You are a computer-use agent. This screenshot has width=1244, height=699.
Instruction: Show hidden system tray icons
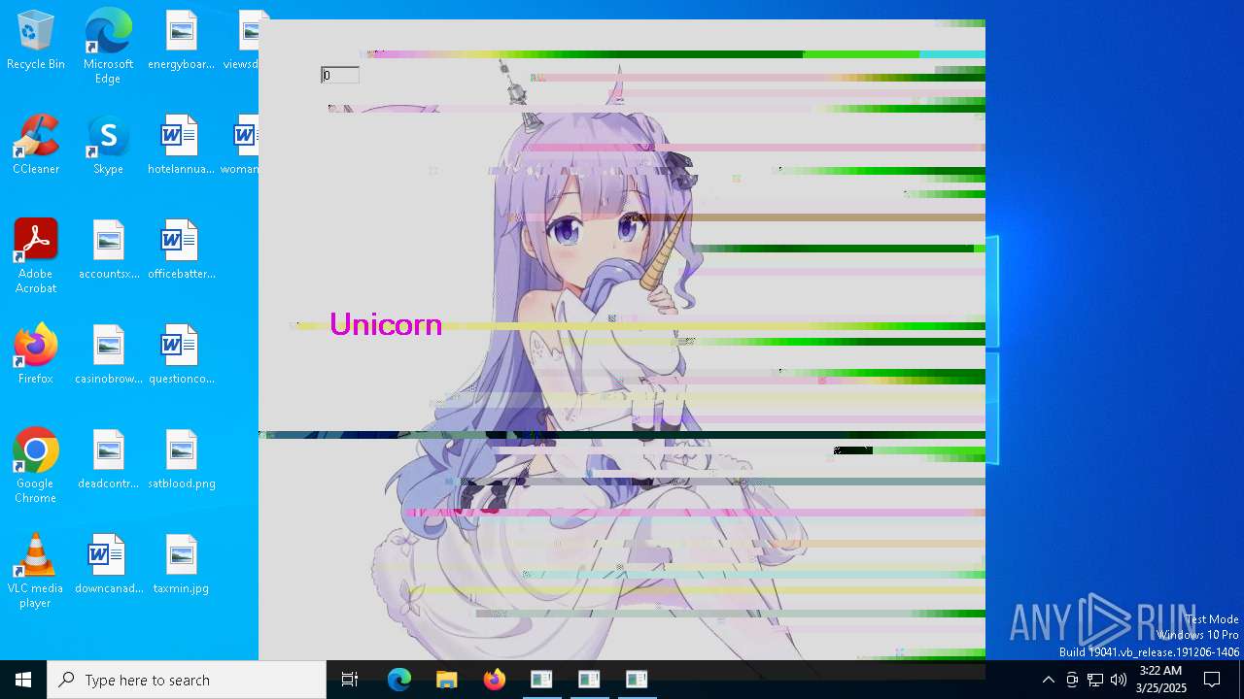click(1048, 680)
